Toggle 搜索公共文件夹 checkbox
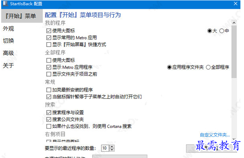 pyautogui.click(x=49, y=119)
